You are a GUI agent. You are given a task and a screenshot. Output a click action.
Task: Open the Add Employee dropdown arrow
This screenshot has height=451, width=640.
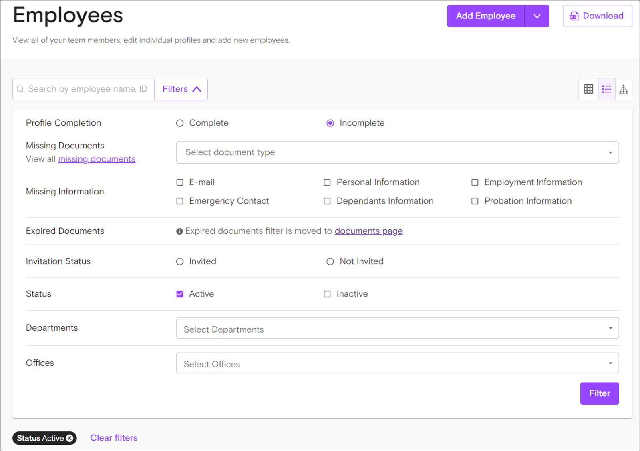(537, 16)
